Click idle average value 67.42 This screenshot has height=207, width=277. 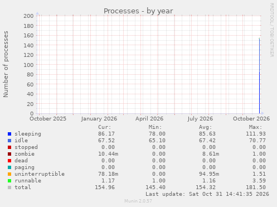pos(207,141)
